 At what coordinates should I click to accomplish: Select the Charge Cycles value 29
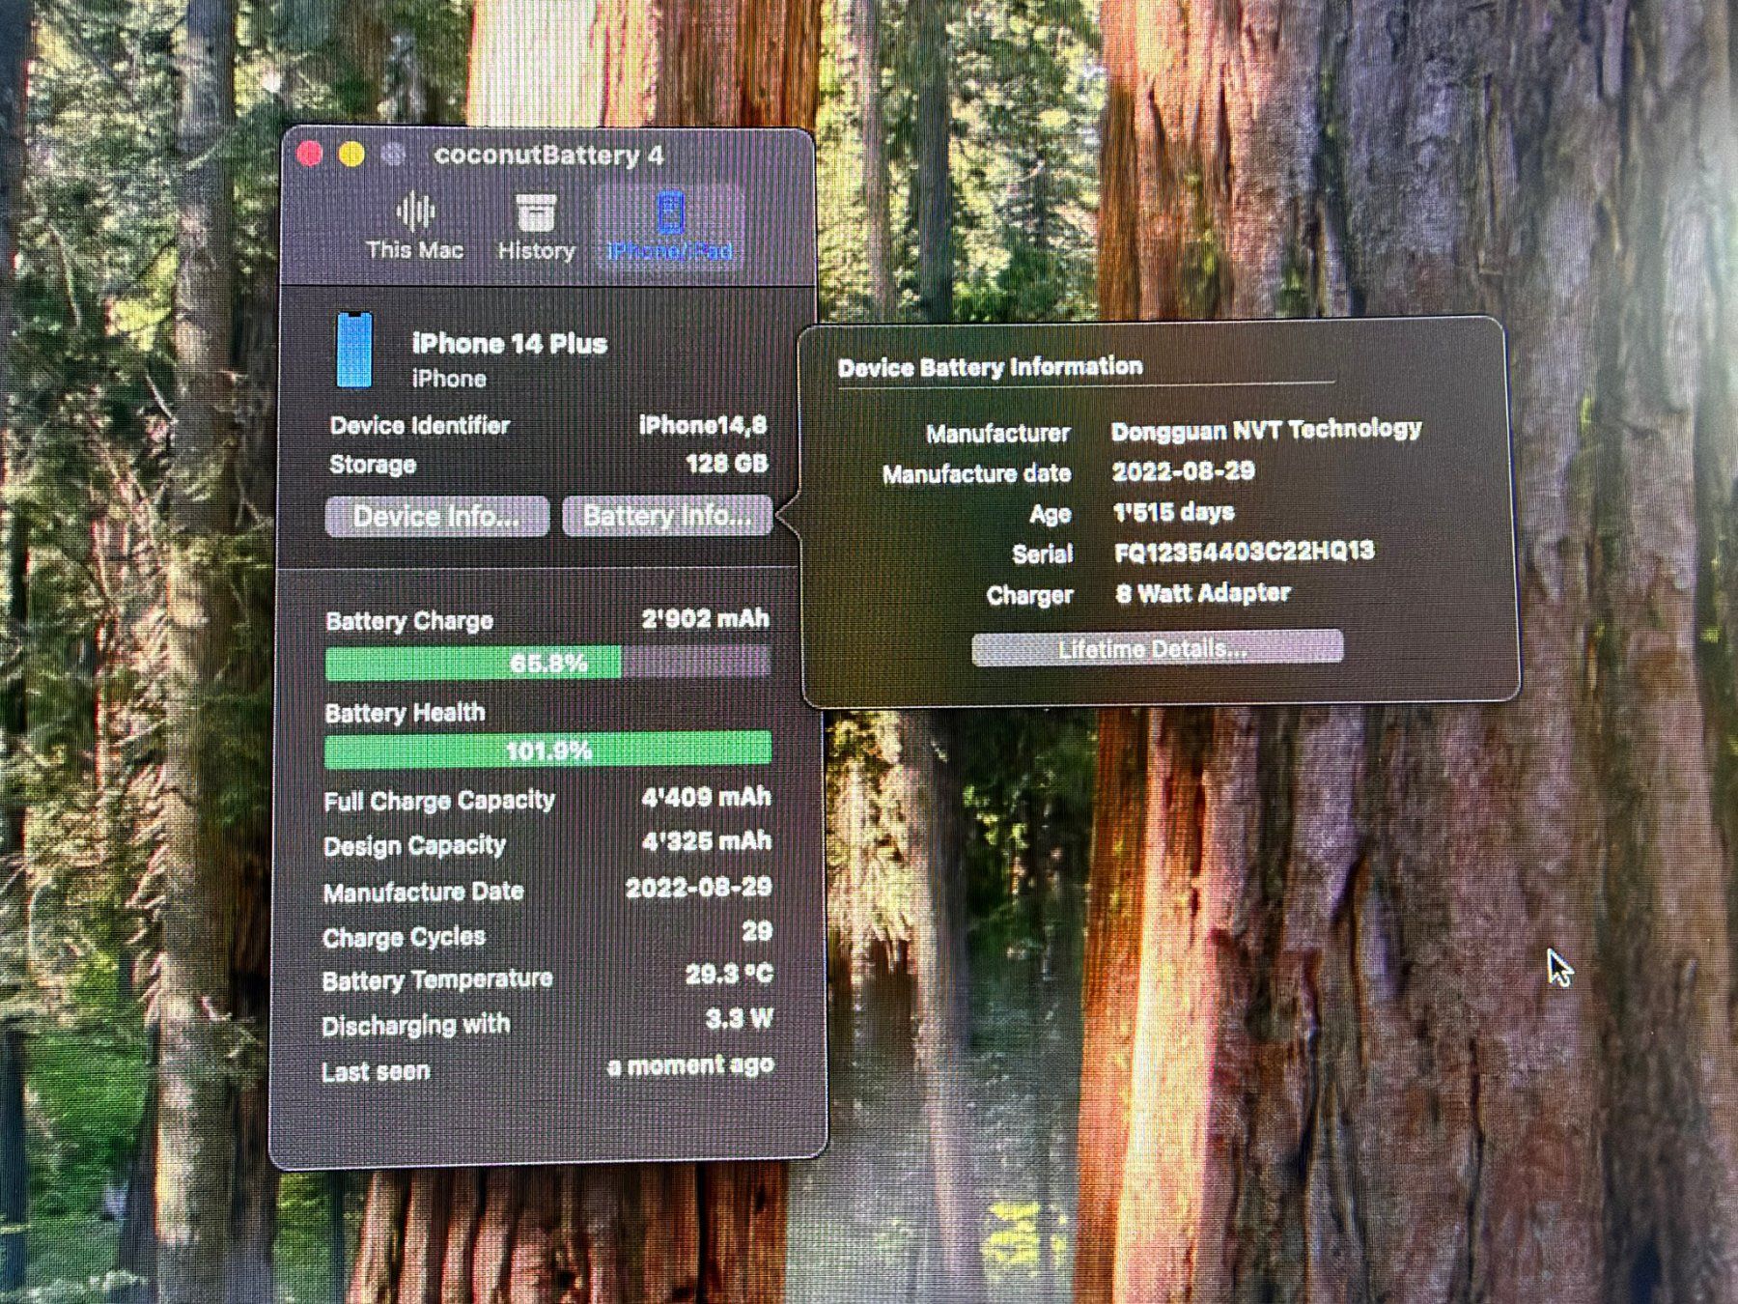pyautogui.click(x=757, y=931)
